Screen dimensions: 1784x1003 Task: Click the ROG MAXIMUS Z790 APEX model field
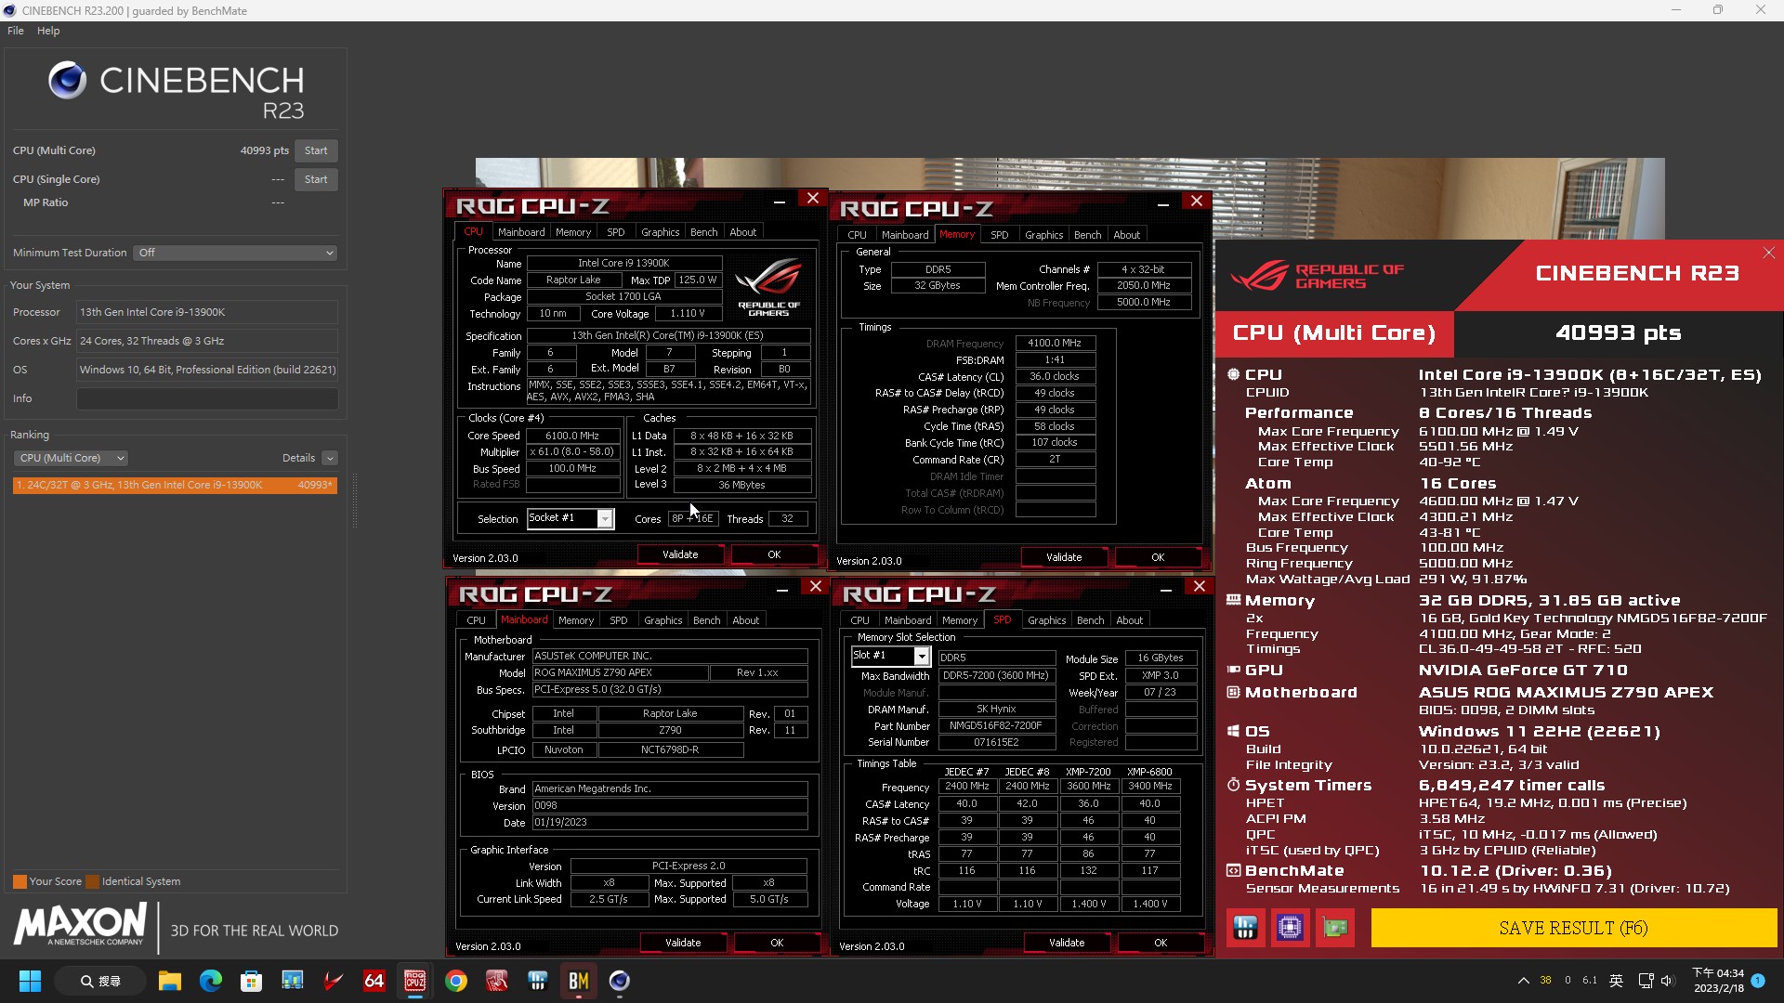(620, 672)
